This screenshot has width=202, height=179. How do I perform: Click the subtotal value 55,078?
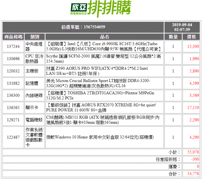pos(193,152)
